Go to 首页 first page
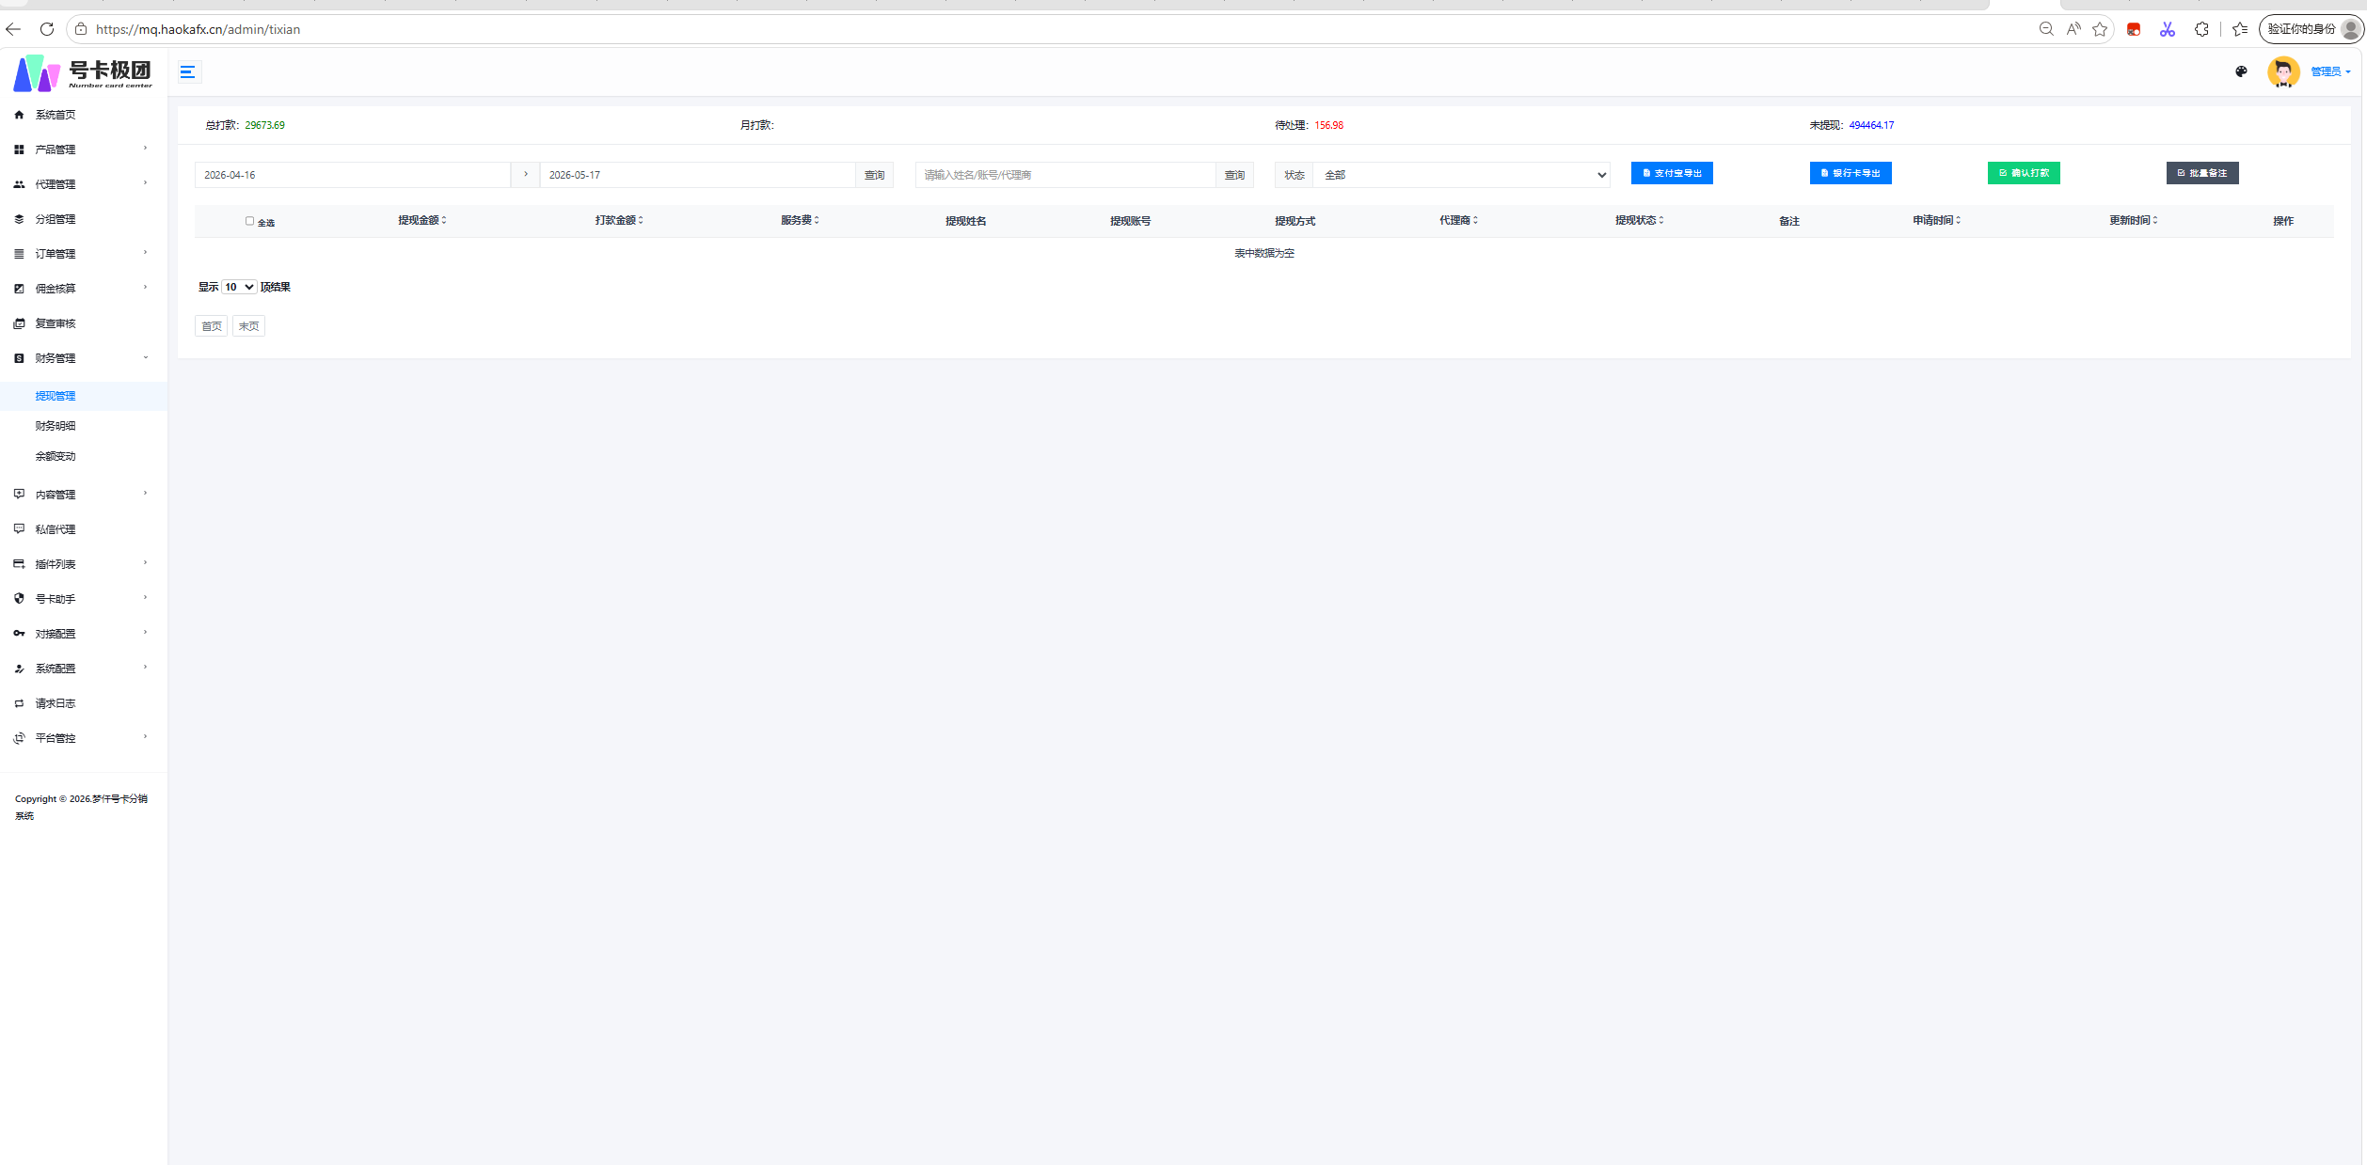 (x=212, y=326)
